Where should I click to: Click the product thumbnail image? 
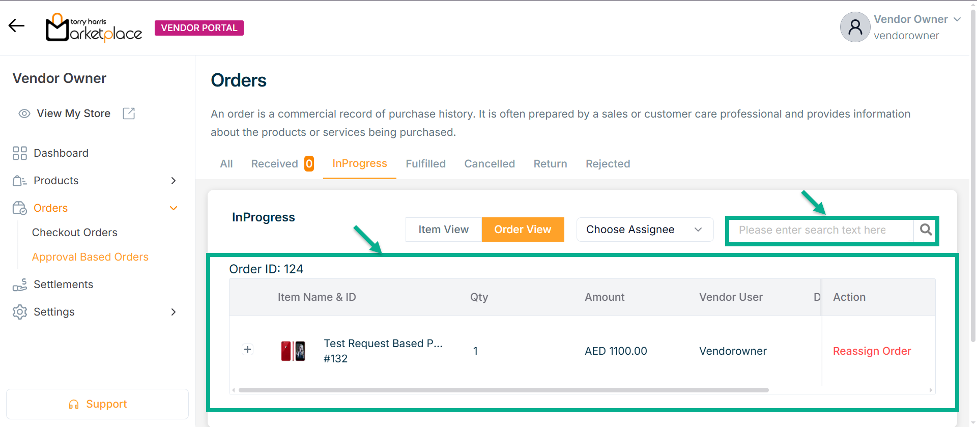(293, 351)
